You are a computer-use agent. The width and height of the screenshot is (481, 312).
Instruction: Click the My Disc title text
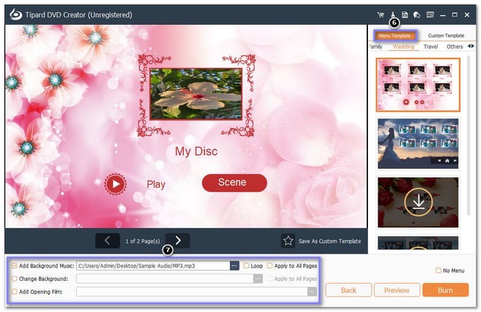196,151
